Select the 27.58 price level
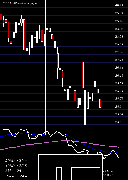The image size is (128, 180). tap(119, 52)
